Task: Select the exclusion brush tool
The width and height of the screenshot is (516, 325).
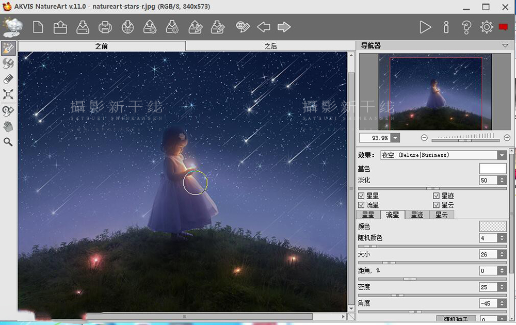Action: pos(8,63)
